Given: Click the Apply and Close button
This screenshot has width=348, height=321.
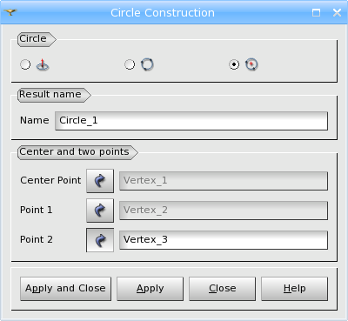Looking at the screenshot, I should [x=65, y=289].
